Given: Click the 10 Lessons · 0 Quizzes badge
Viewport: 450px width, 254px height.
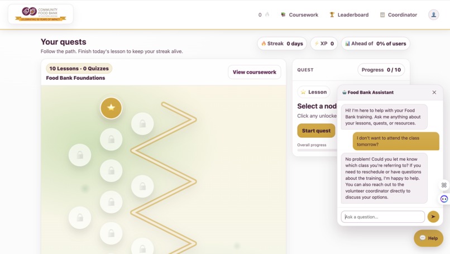Looking at the screenshot, I should point(79,68).
